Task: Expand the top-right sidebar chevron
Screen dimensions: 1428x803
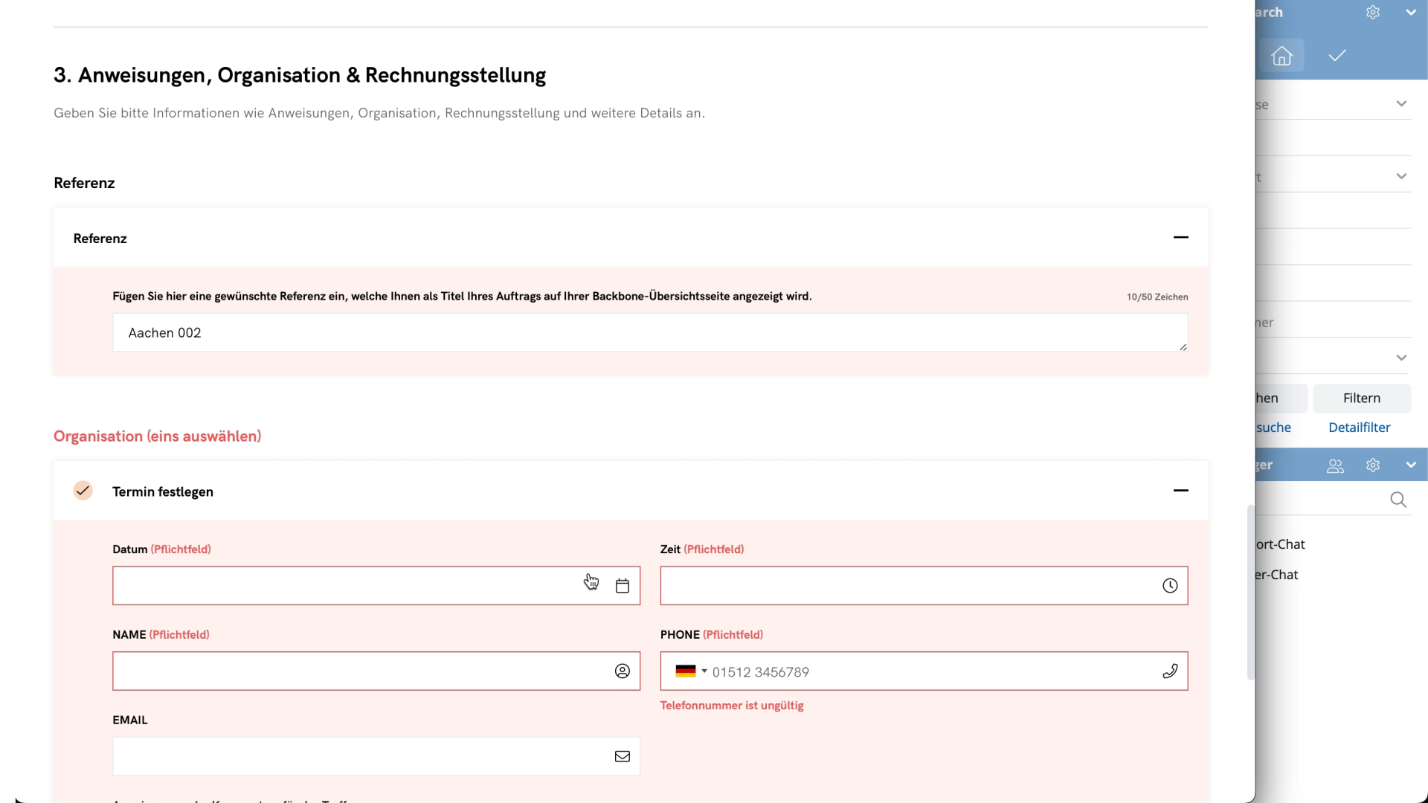Action: (x=1411, y=13)
